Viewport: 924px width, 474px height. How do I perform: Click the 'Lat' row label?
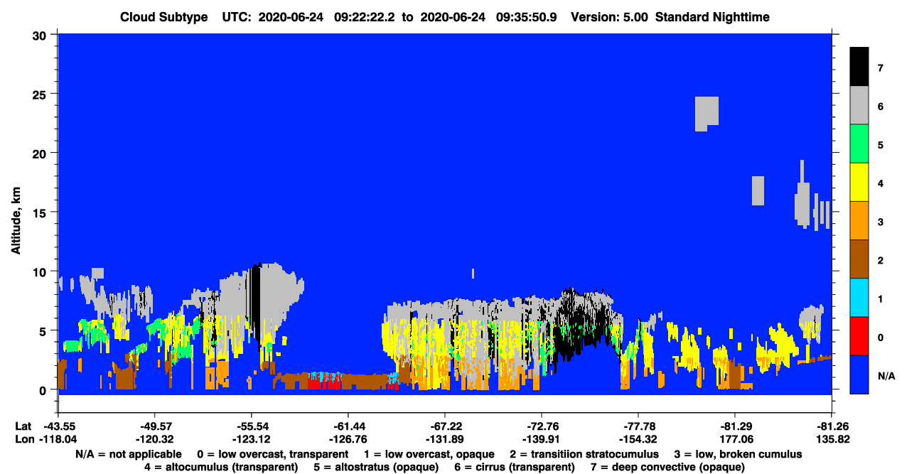coord(23,426)
